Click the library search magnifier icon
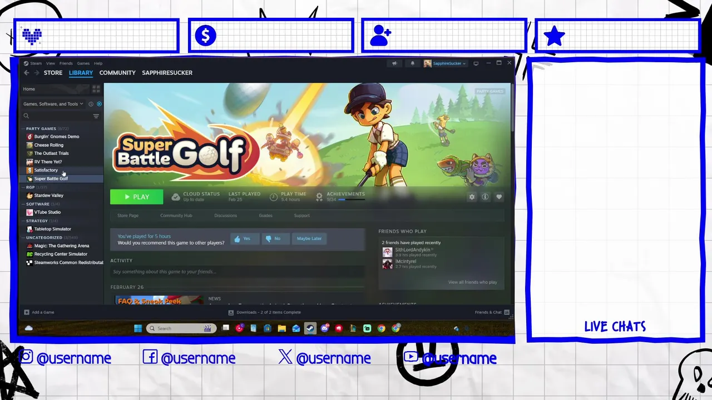Image resolution: width=712 pixels, height=400 pixels. (26, 116)
